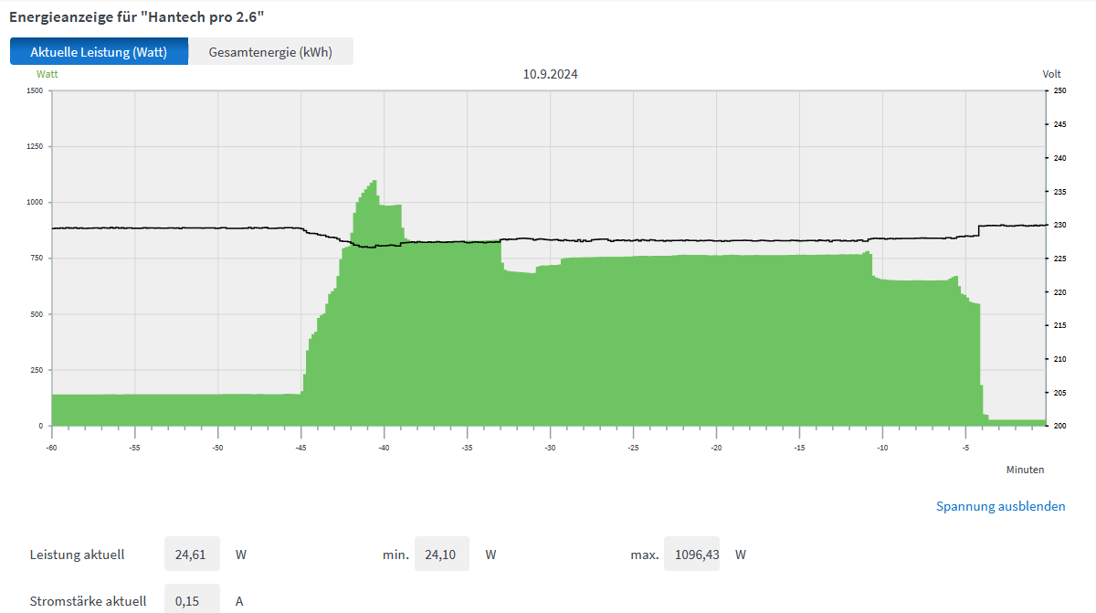Image resolution: width=1096 pixels, height=613 pixels.
Task: Click the 1000 tick on Watt axis
Action: coord(34,202)
